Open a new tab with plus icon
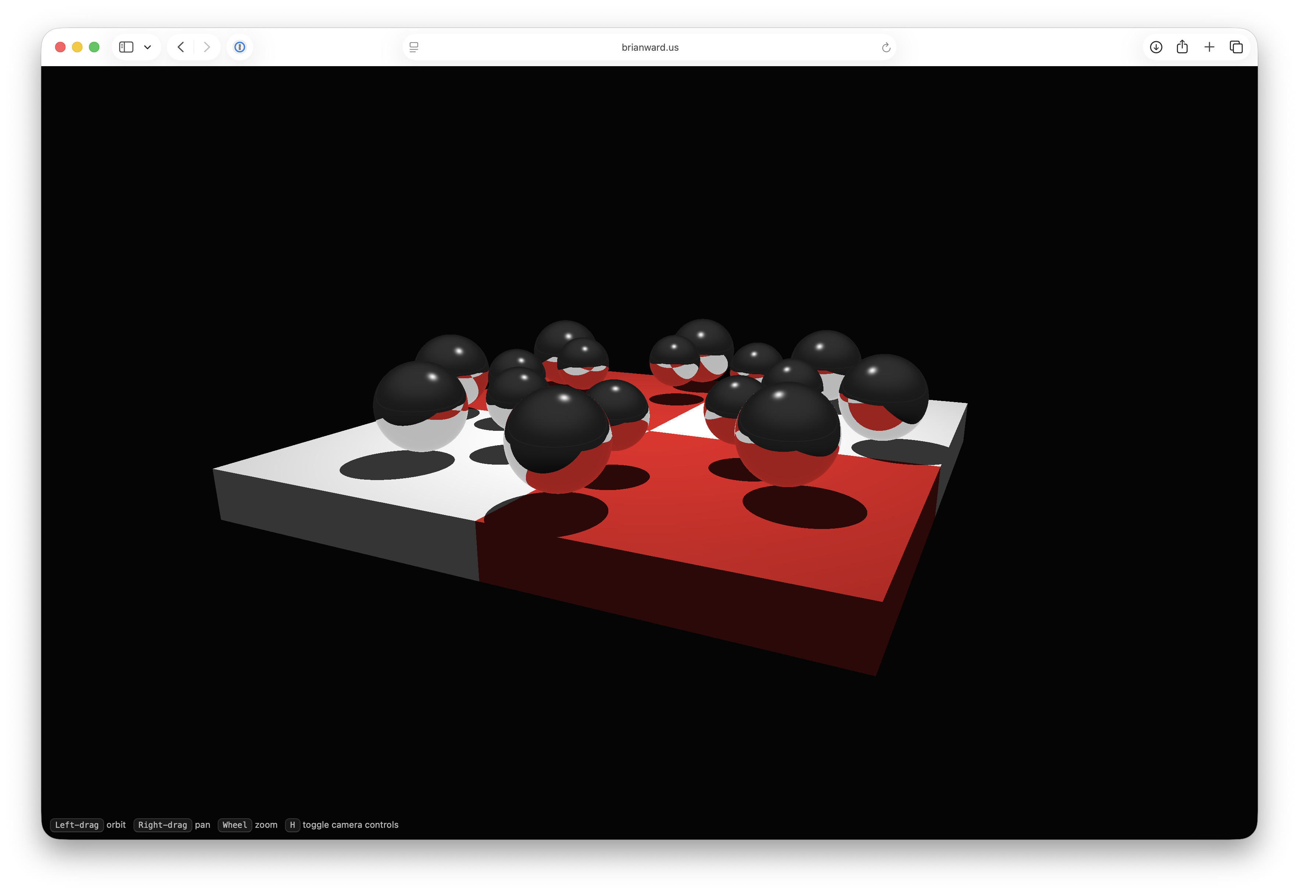This screenshot has height=894, width=1299. coord(1209,47)
